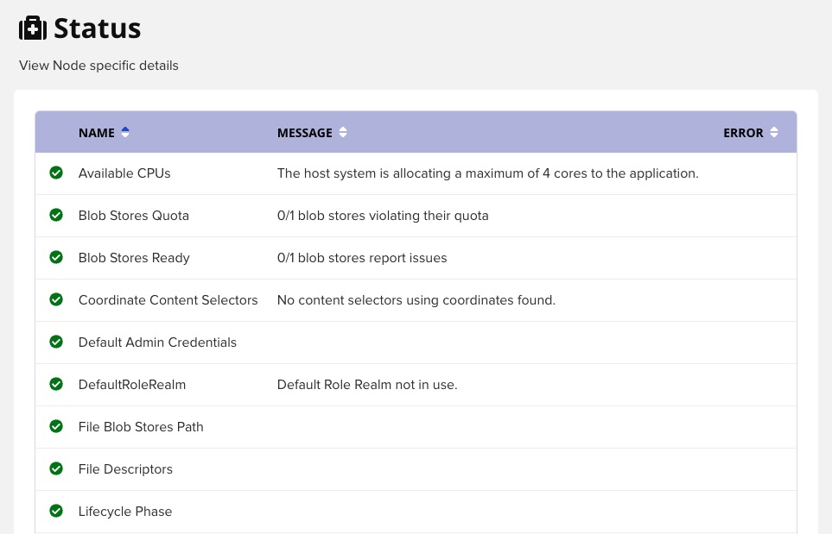Click the Coordinate Content Selectors status icon
The image size is (832, 534).
(x=56, y=299)
